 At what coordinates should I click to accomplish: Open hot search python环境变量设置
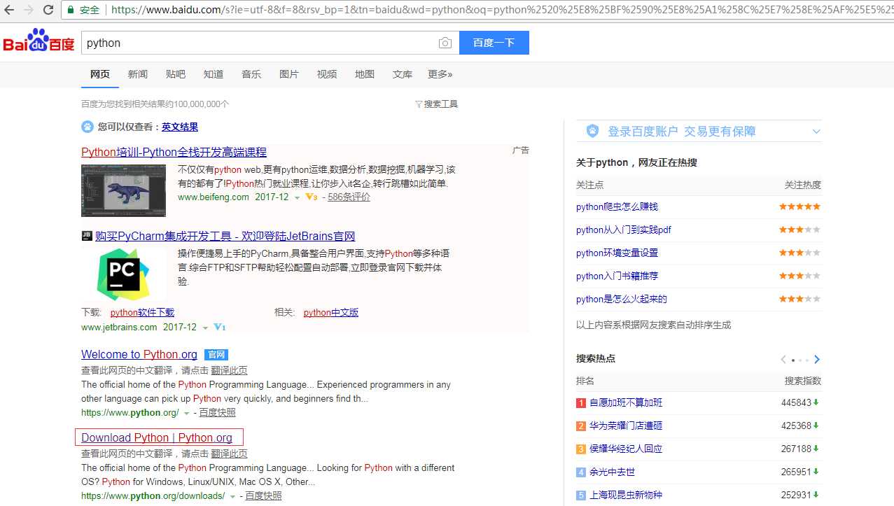click(x=617, y=253)
